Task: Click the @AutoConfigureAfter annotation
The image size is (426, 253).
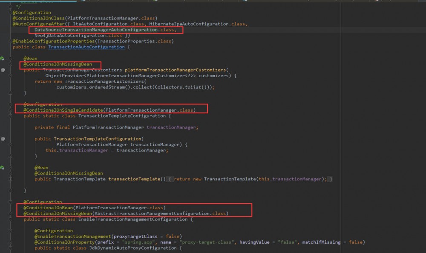Action: [38, 24]
